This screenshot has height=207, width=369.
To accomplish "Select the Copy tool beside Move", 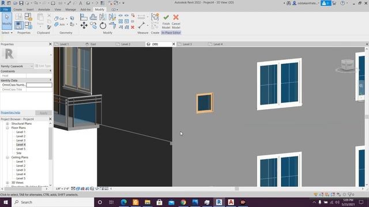I will (93, 25).
